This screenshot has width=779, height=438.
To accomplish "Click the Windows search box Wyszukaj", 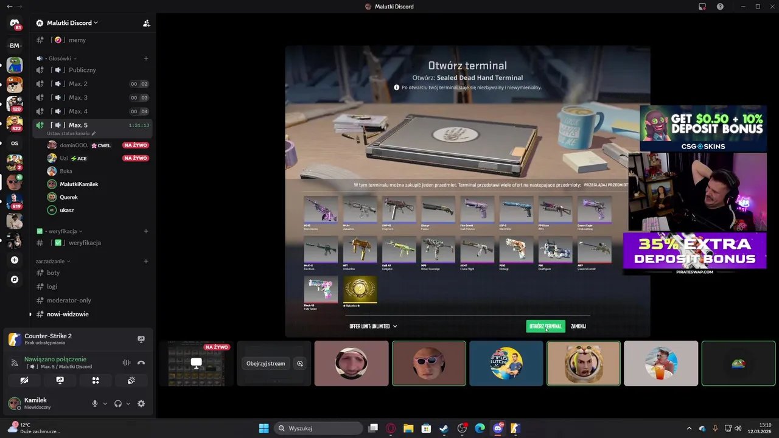I will tap(320, 428).
